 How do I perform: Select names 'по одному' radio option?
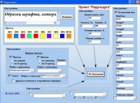(39, 61)
